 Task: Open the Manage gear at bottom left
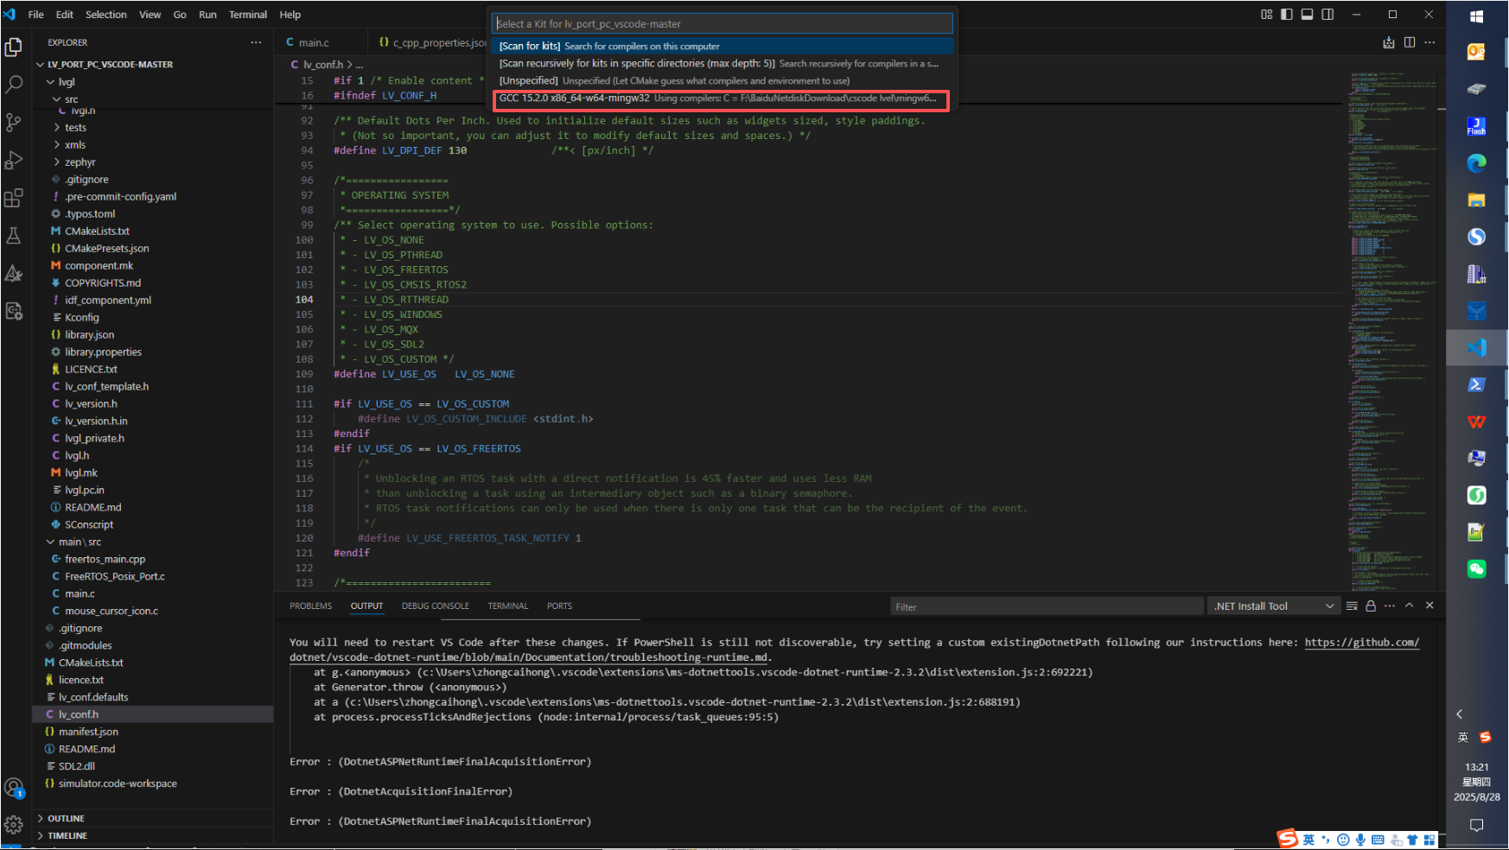coord(14,825)
